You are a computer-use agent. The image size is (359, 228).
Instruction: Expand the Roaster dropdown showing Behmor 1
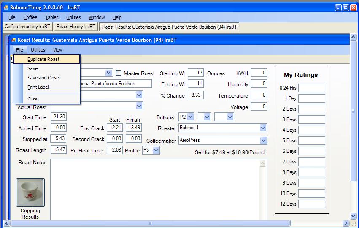[x=263, y=128]
